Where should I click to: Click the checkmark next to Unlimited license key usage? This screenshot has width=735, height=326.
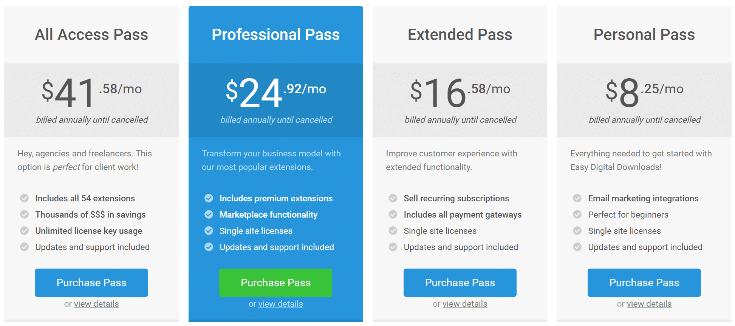[x=25, y=231]
